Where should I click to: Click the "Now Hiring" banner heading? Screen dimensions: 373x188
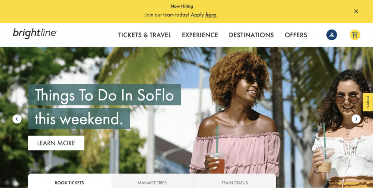182,6
